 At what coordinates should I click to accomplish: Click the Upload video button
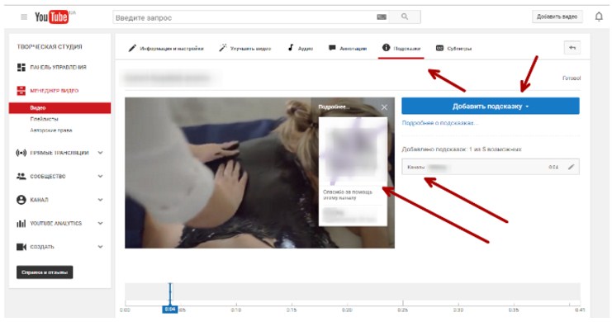pos(557,17)
